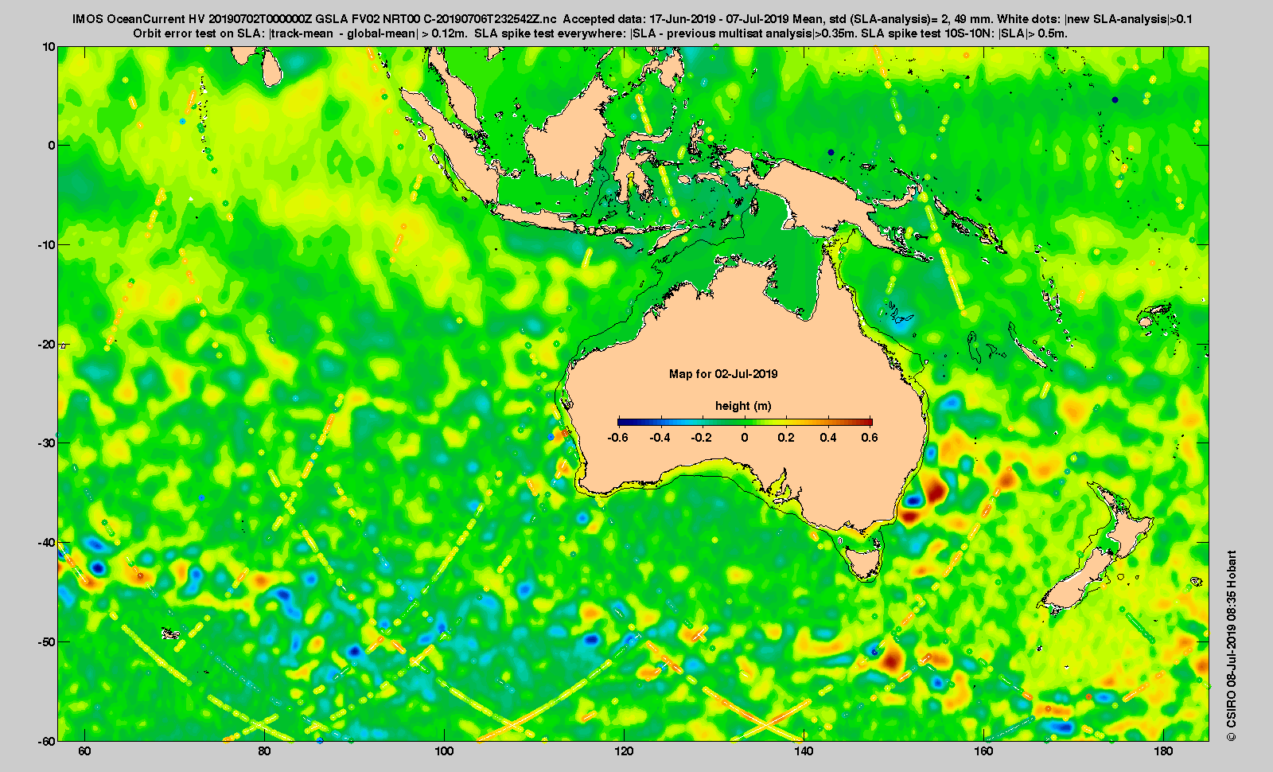This screenshot has width=1273, height=772.
Task: Select the 0.2 colorbar tick label
Action: coord(786,438)
